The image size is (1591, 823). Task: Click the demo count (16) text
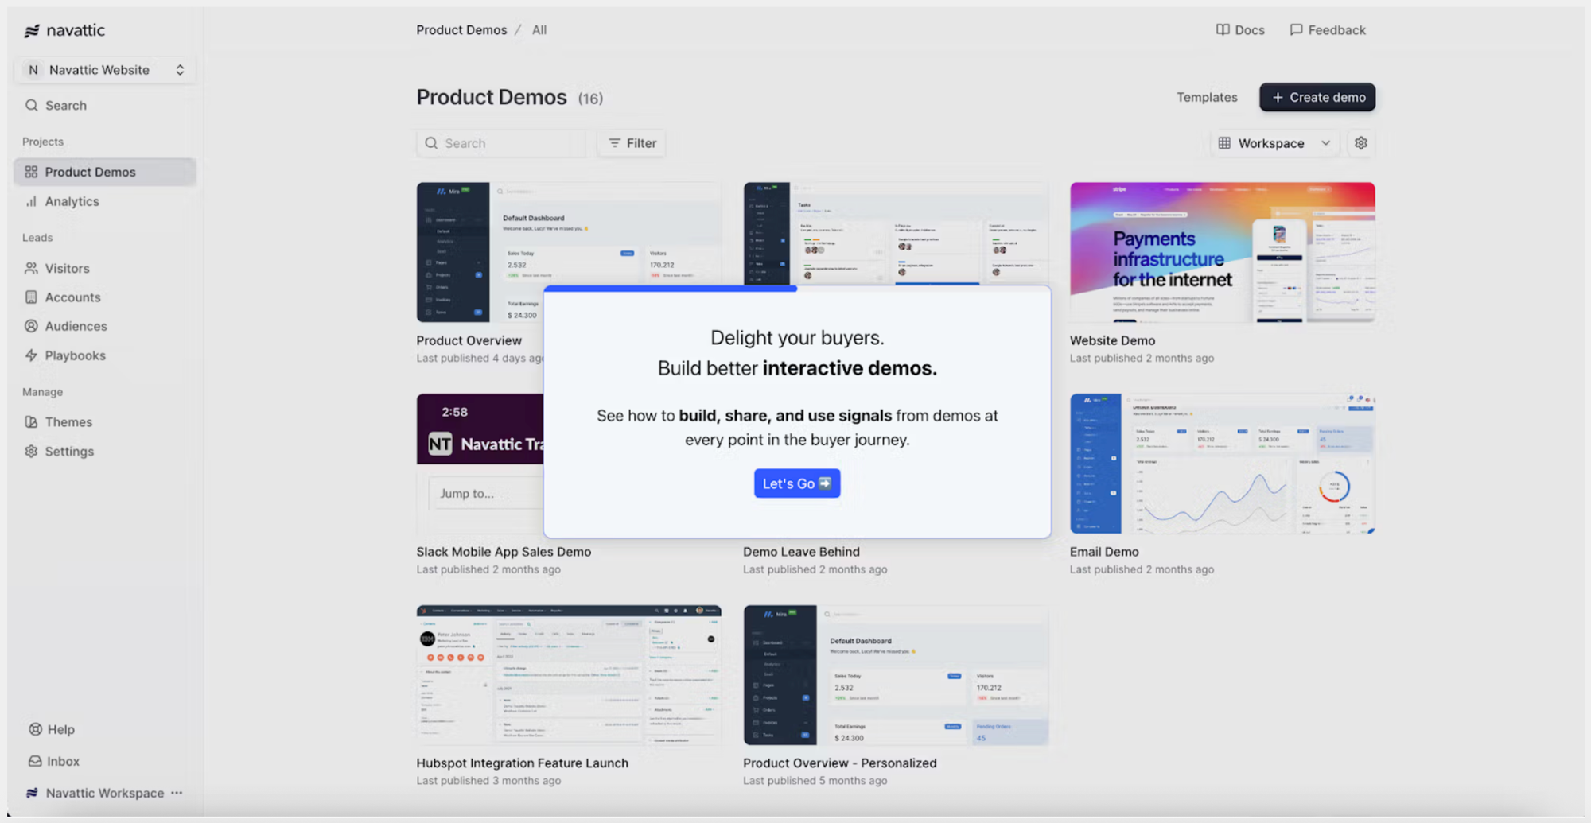(x=590, y=99)
